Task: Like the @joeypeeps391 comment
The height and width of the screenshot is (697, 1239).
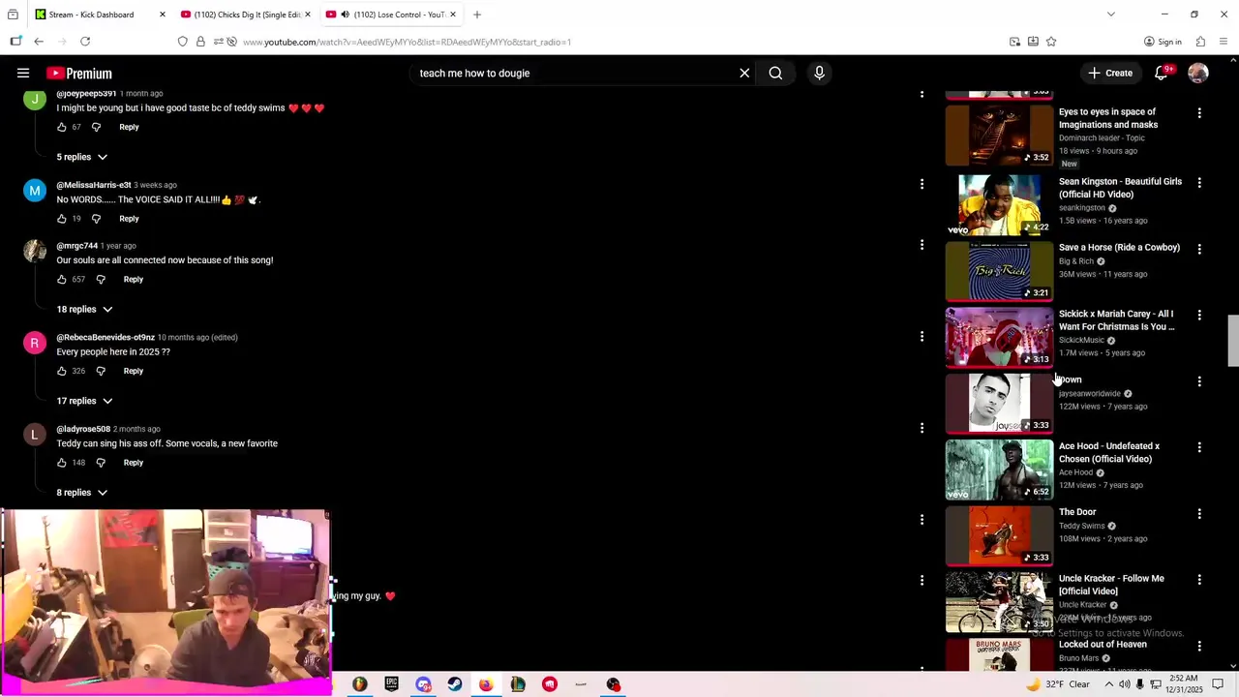Action: [x=62, y=127]
